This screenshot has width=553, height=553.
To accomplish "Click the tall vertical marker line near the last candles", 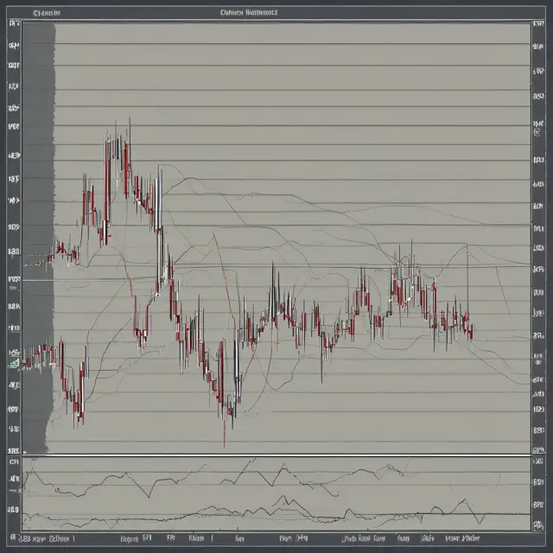I will click(x=467, y=278).
